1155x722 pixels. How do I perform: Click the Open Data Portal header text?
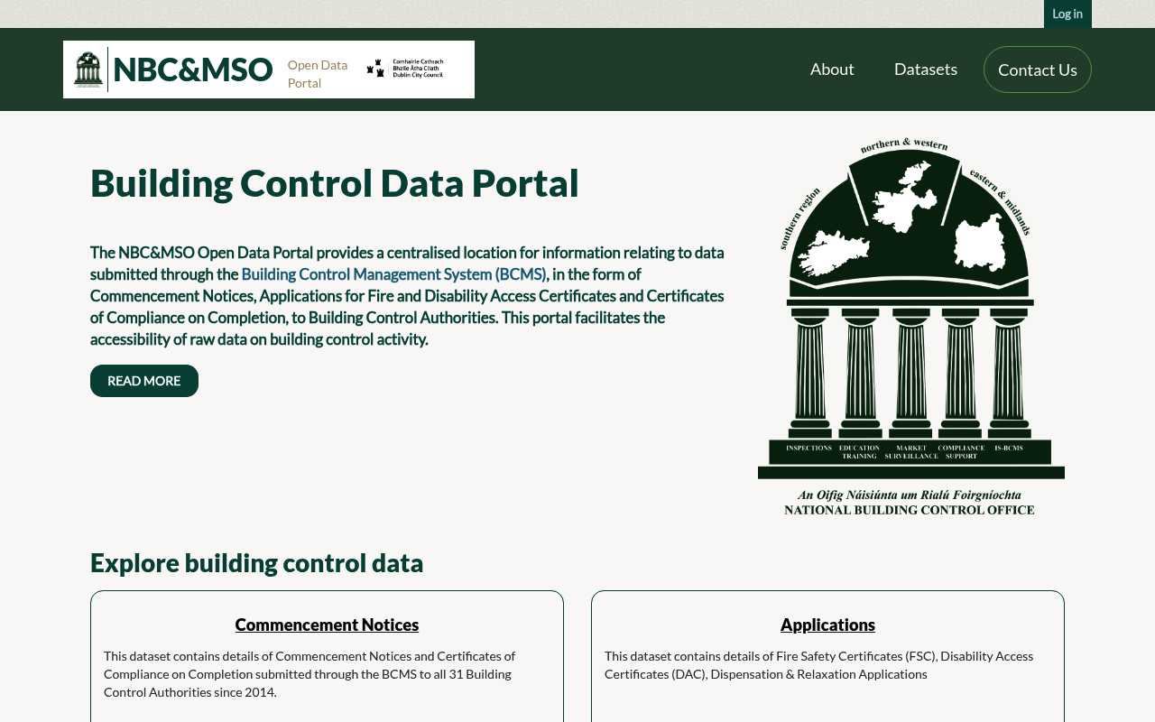[318, 74]
